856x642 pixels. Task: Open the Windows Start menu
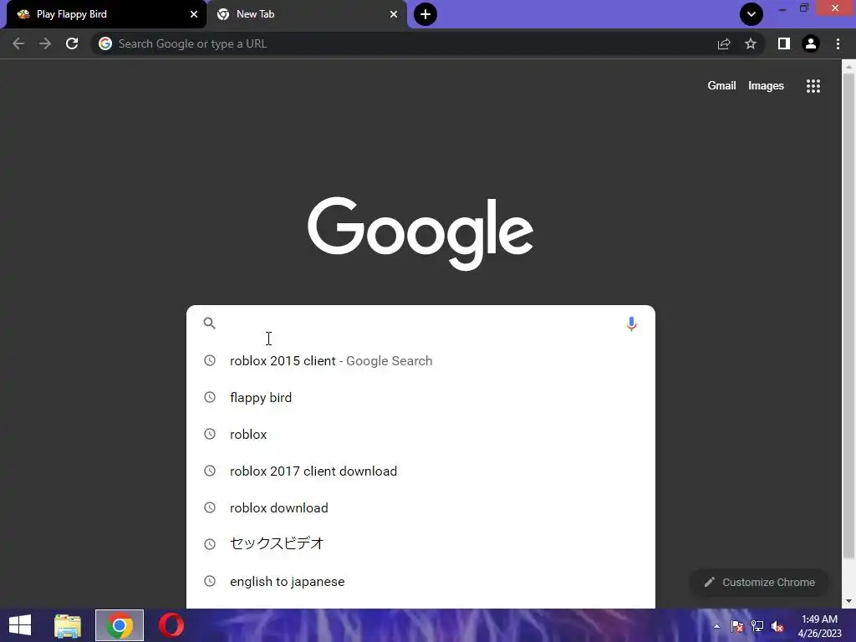[x=20, y=625]
